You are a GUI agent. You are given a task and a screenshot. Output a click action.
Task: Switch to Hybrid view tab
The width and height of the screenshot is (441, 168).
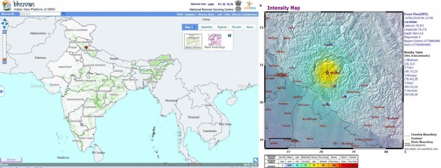pos(222,27)
